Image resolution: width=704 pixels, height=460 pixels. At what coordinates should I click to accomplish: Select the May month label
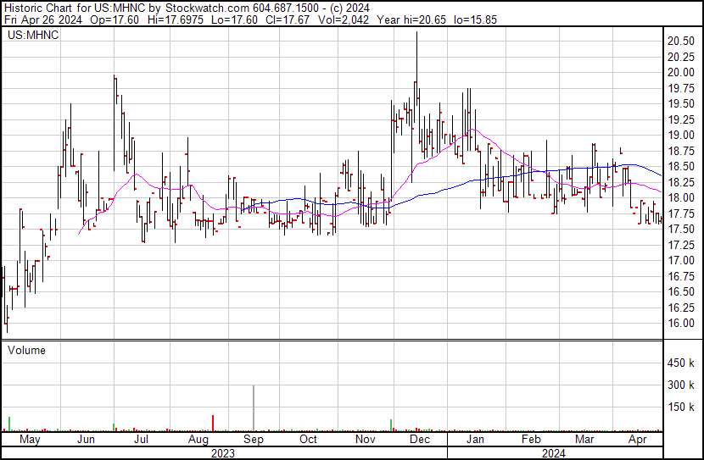(30, 440)
